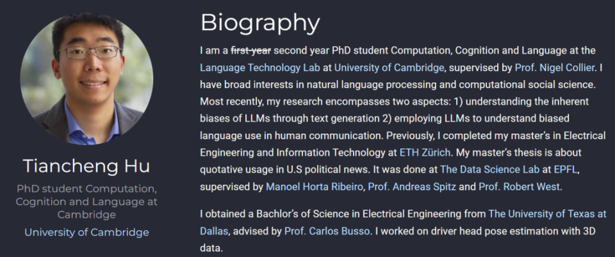This screenshot has width=615, height=257.
Task: Open University of Cambridge link below the name
Action: coord(86,232)
